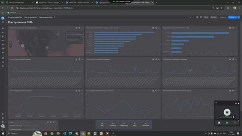The image size is (242, 136).
Task: Open the Windows Start menu
Action: click(3, 133)
